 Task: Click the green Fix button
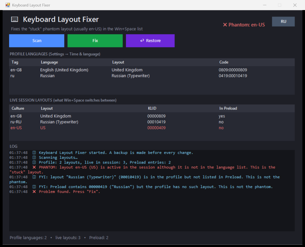tap(95, 41)
